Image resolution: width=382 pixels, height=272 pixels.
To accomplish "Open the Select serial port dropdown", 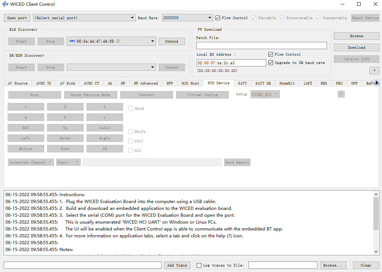I will pos(84,18).
